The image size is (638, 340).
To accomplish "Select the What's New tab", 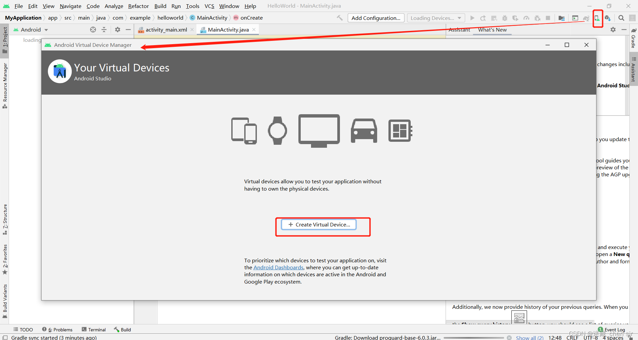I will 492,30.
